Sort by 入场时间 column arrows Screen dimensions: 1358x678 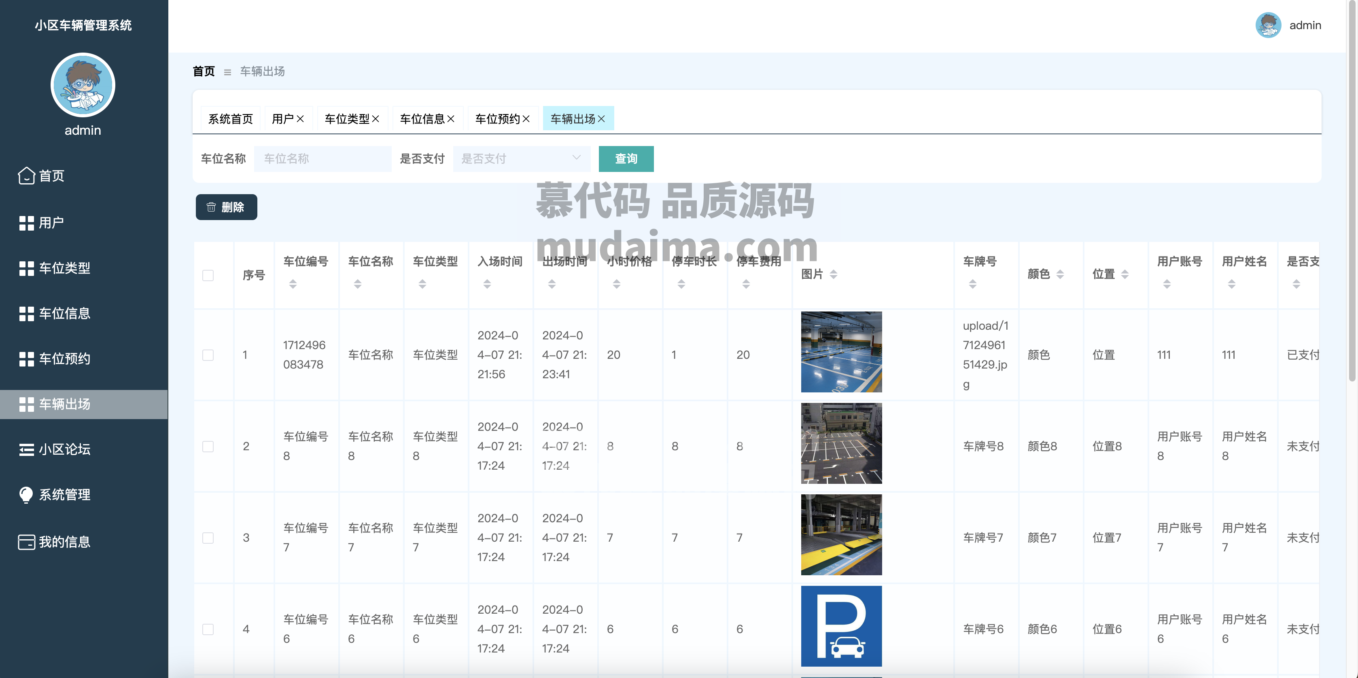487,284
